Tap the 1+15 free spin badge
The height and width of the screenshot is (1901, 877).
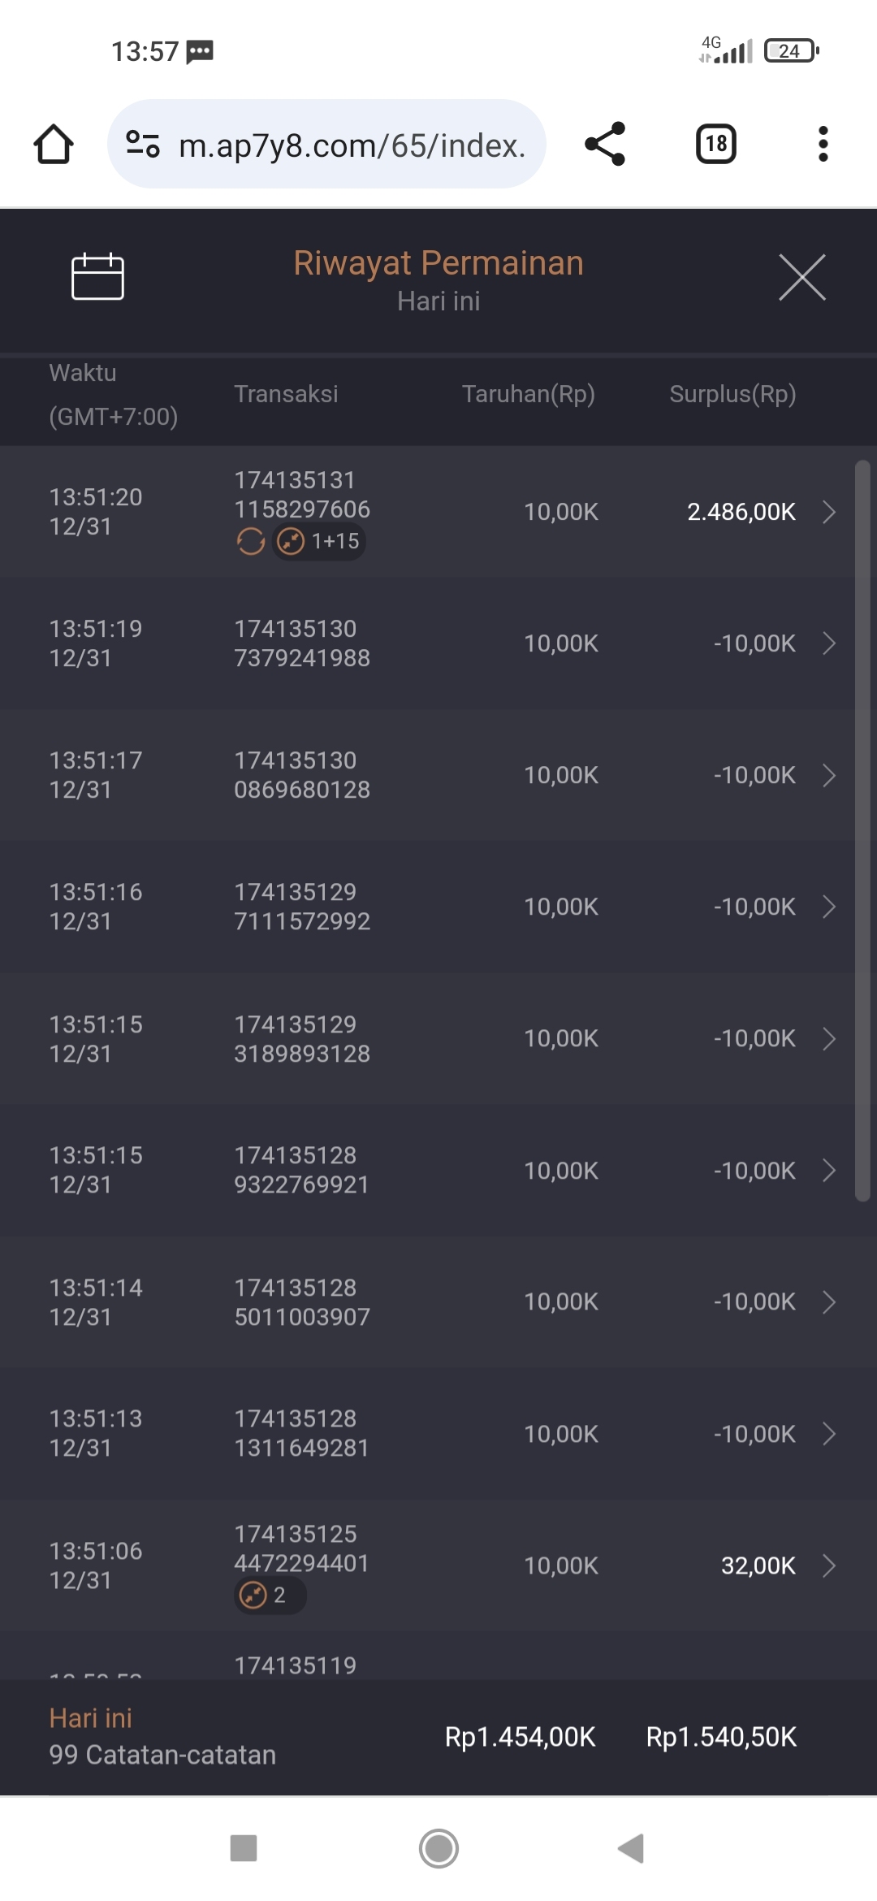click(318, 541)
